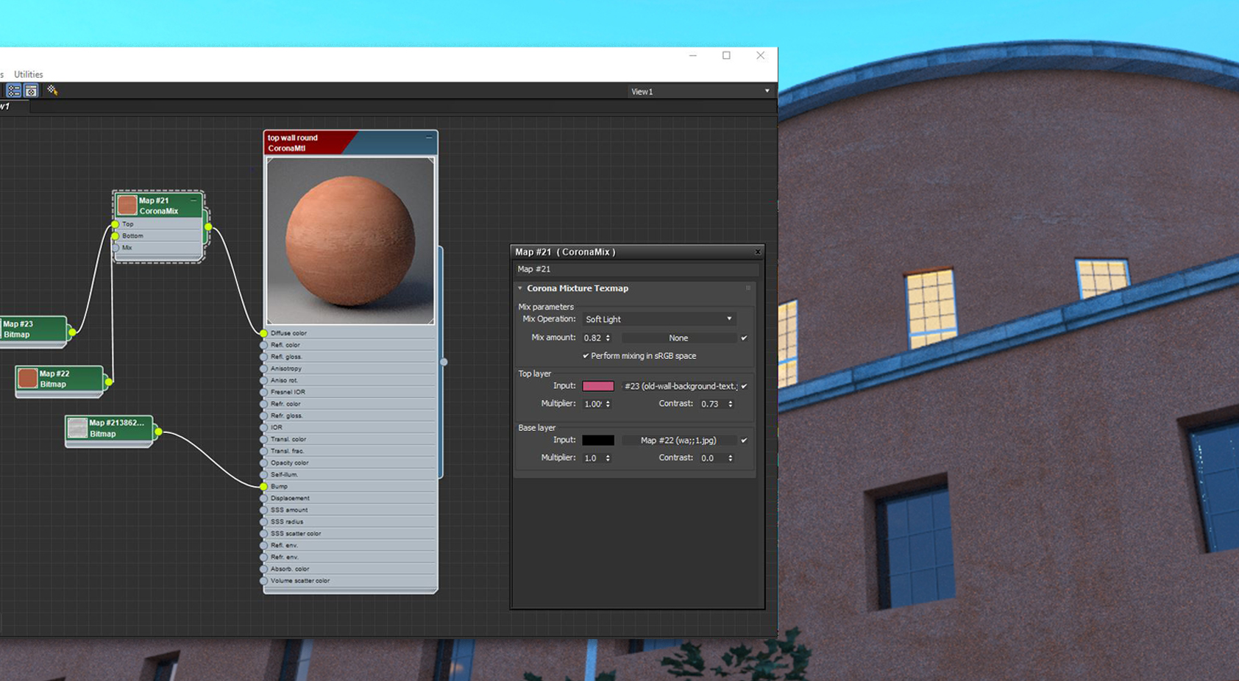Image resolution: width=1239 pixels, height=681 pixels.
Task: Select the Map #21 CoronaMix node title
Action: point(158,205)
